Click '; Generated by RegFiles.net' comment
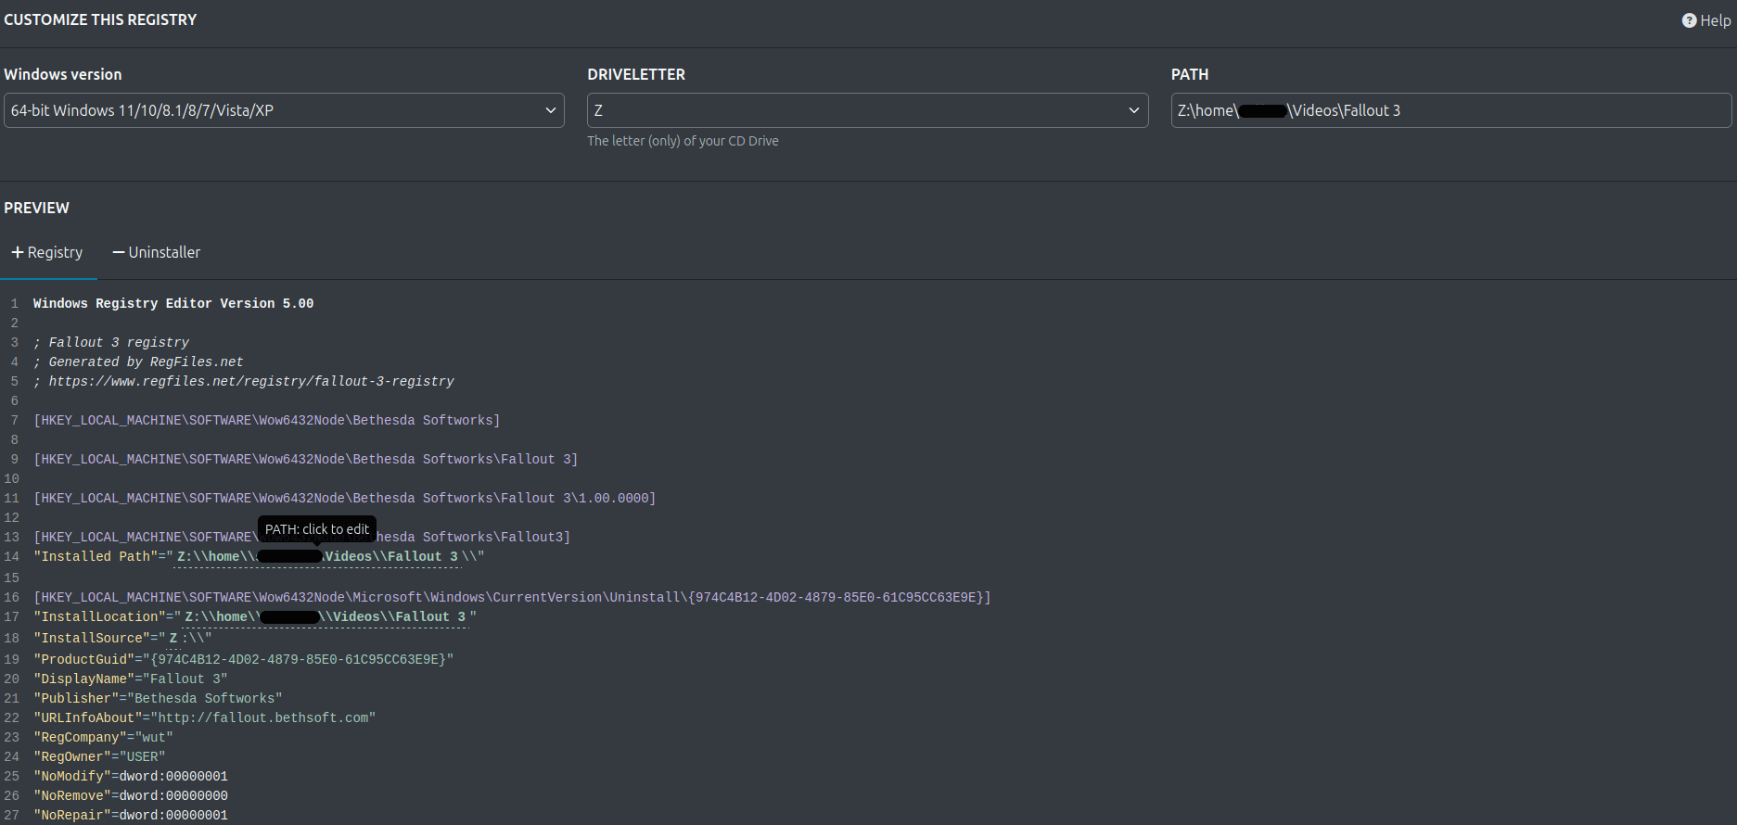 (x=138, y=362)
